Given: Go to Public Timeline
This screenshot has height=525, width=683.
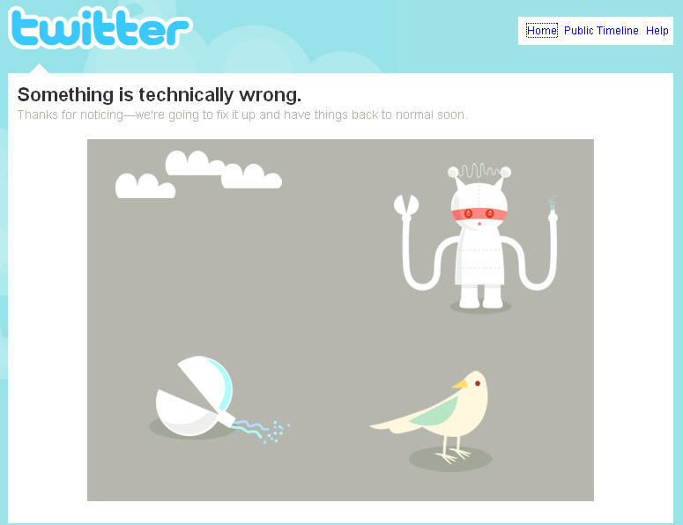Looking at the screenshot, I should pos(601,31).
